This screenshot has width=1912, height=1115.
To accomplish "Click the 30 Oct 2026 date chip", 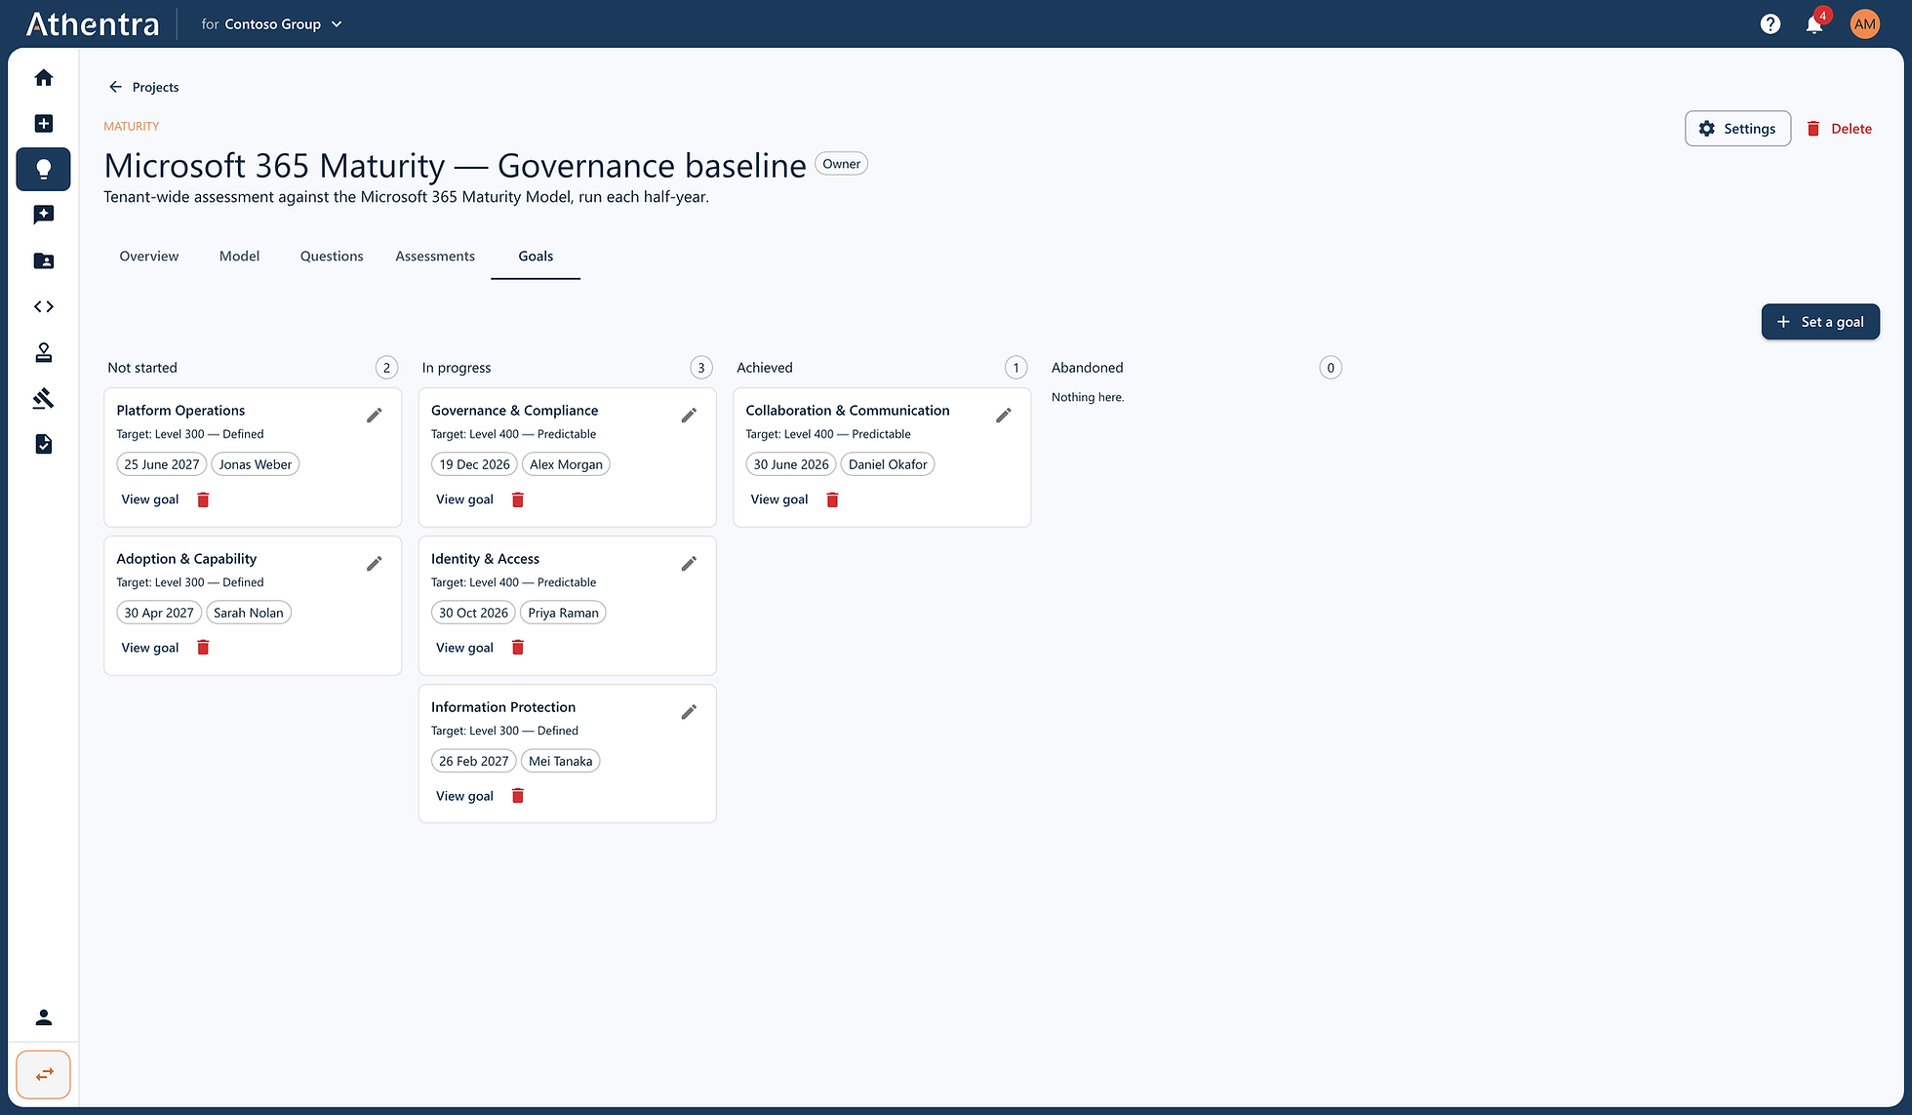I will point(473,613).
